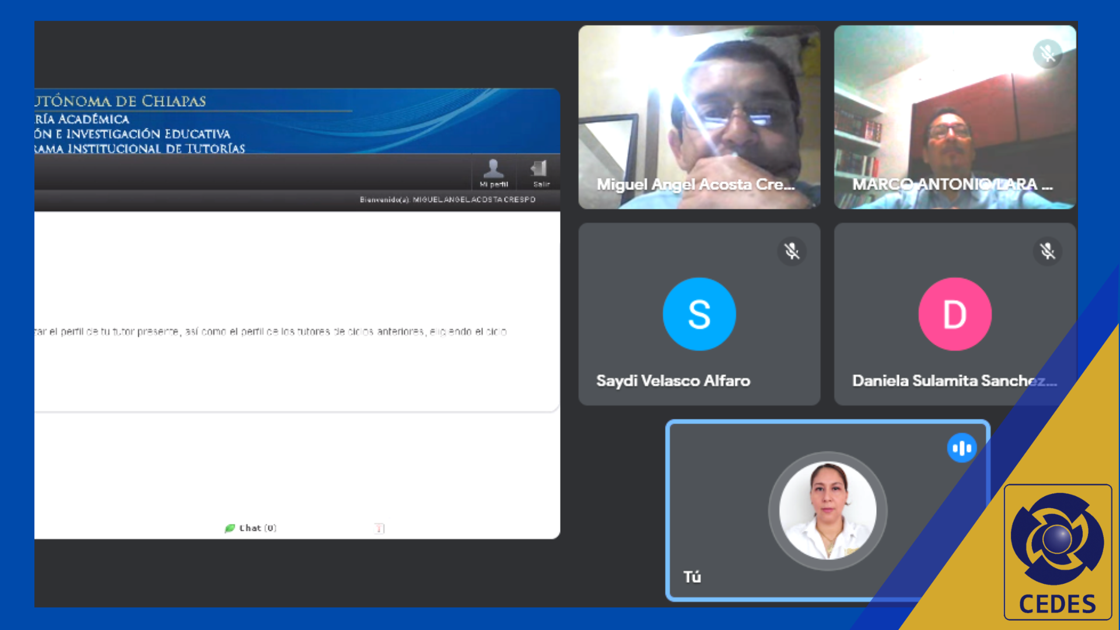The image size is (1120, 630).
Task: Click the Bienvenido MIGUEL ANGEL ACOSTA CRESPO text
Action: click(x=447, y=199)
